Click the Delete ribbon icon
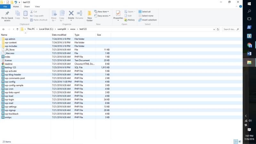This screenshot has width=256, height=144. coord(71,16)
